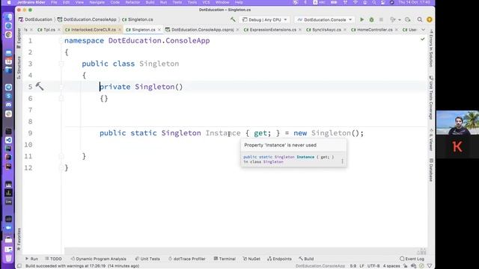Toggle Unit Tests Coverage panel
This screenshot has height=269, width=479.
[431, 98]
